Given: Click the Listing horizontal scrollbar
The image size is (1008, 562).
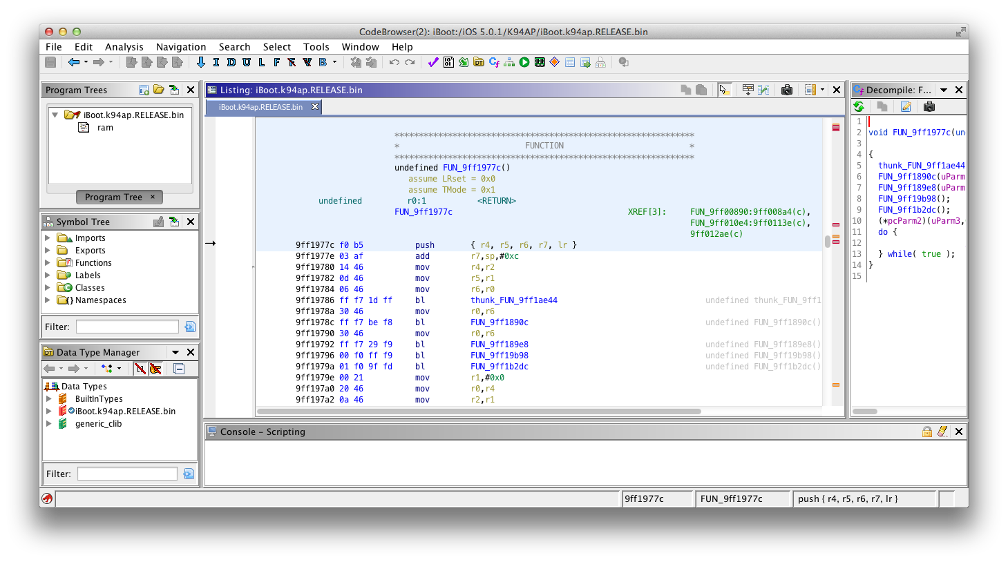Looking at the screenshot, I should (x=479, y=411).
